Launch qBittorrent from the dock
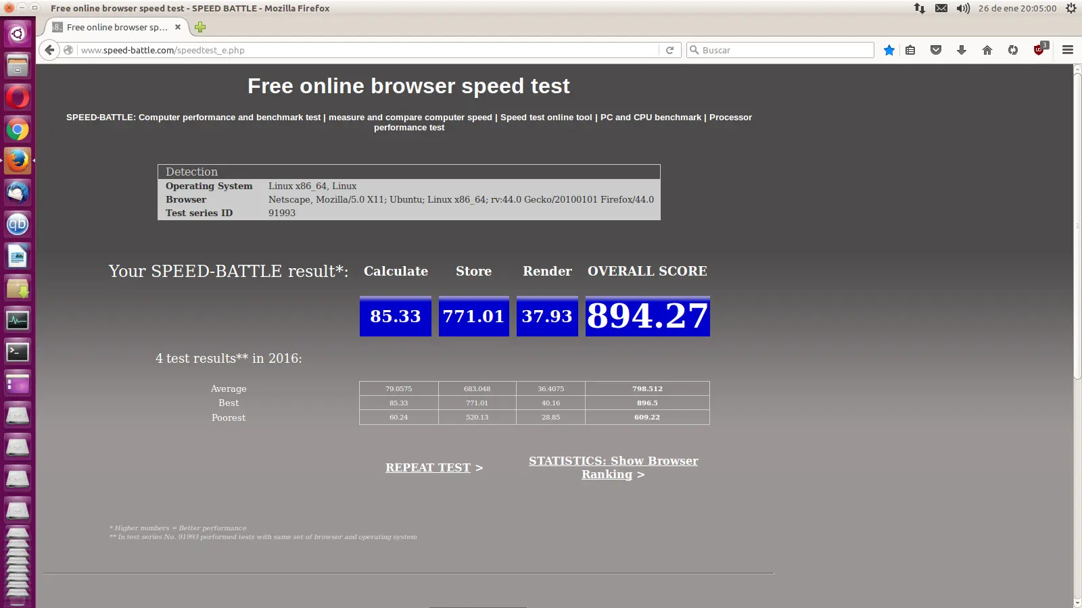The image size is (1082, 608). pos(17,224)
